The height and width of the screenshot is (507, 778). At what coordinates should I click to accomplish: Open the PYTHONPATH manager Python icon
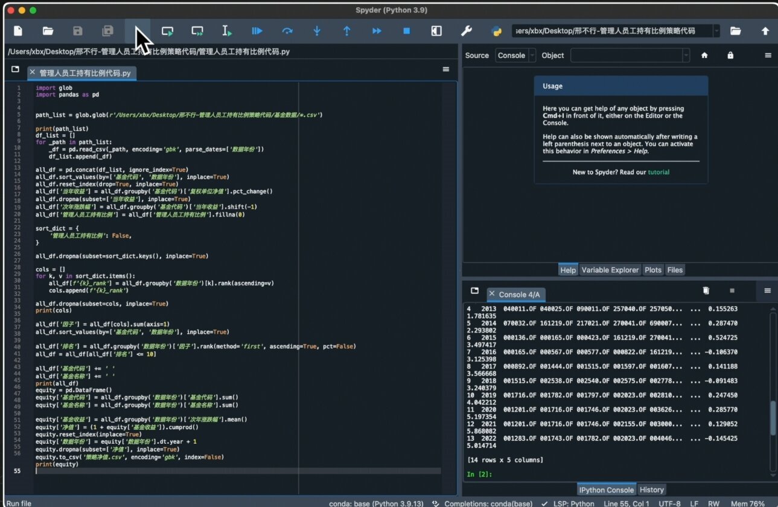497,31
